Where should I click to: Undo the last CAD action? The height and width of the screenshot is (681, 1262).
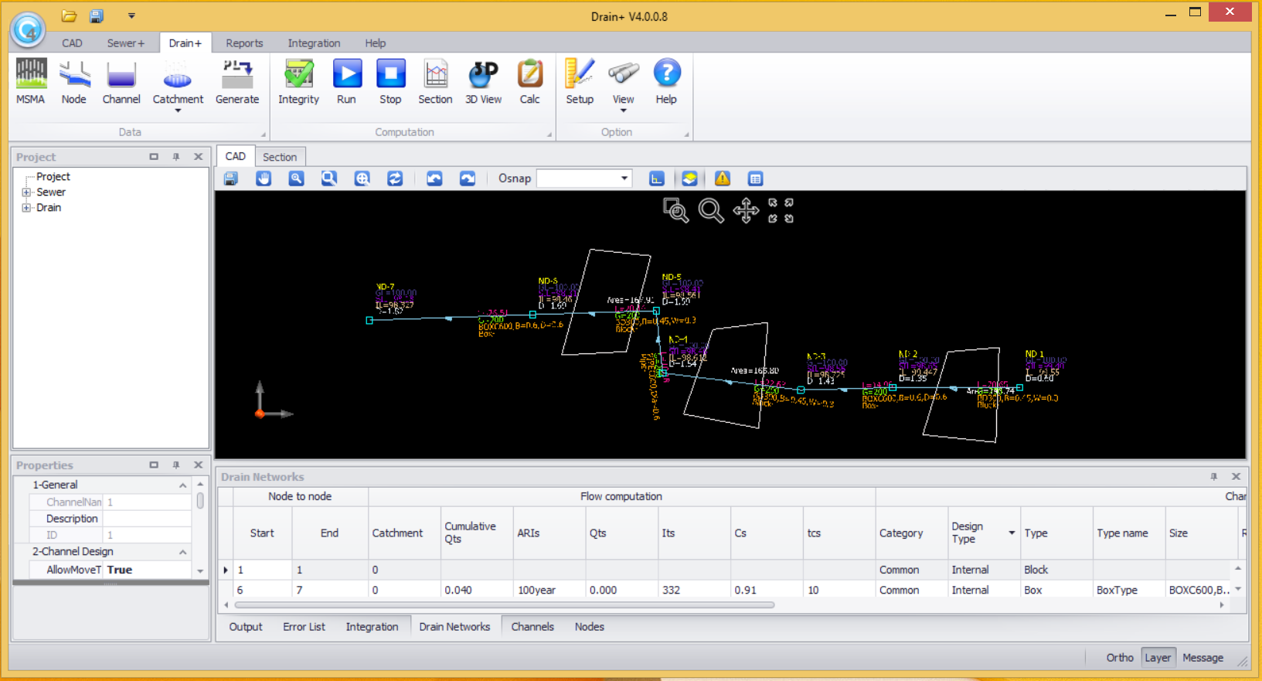pos(434,179)
